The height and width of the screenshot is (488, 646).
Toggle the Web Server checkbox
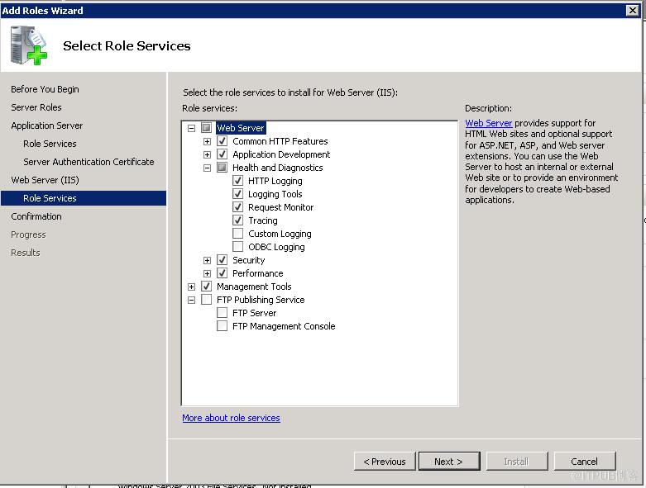(x=207, y=128)
